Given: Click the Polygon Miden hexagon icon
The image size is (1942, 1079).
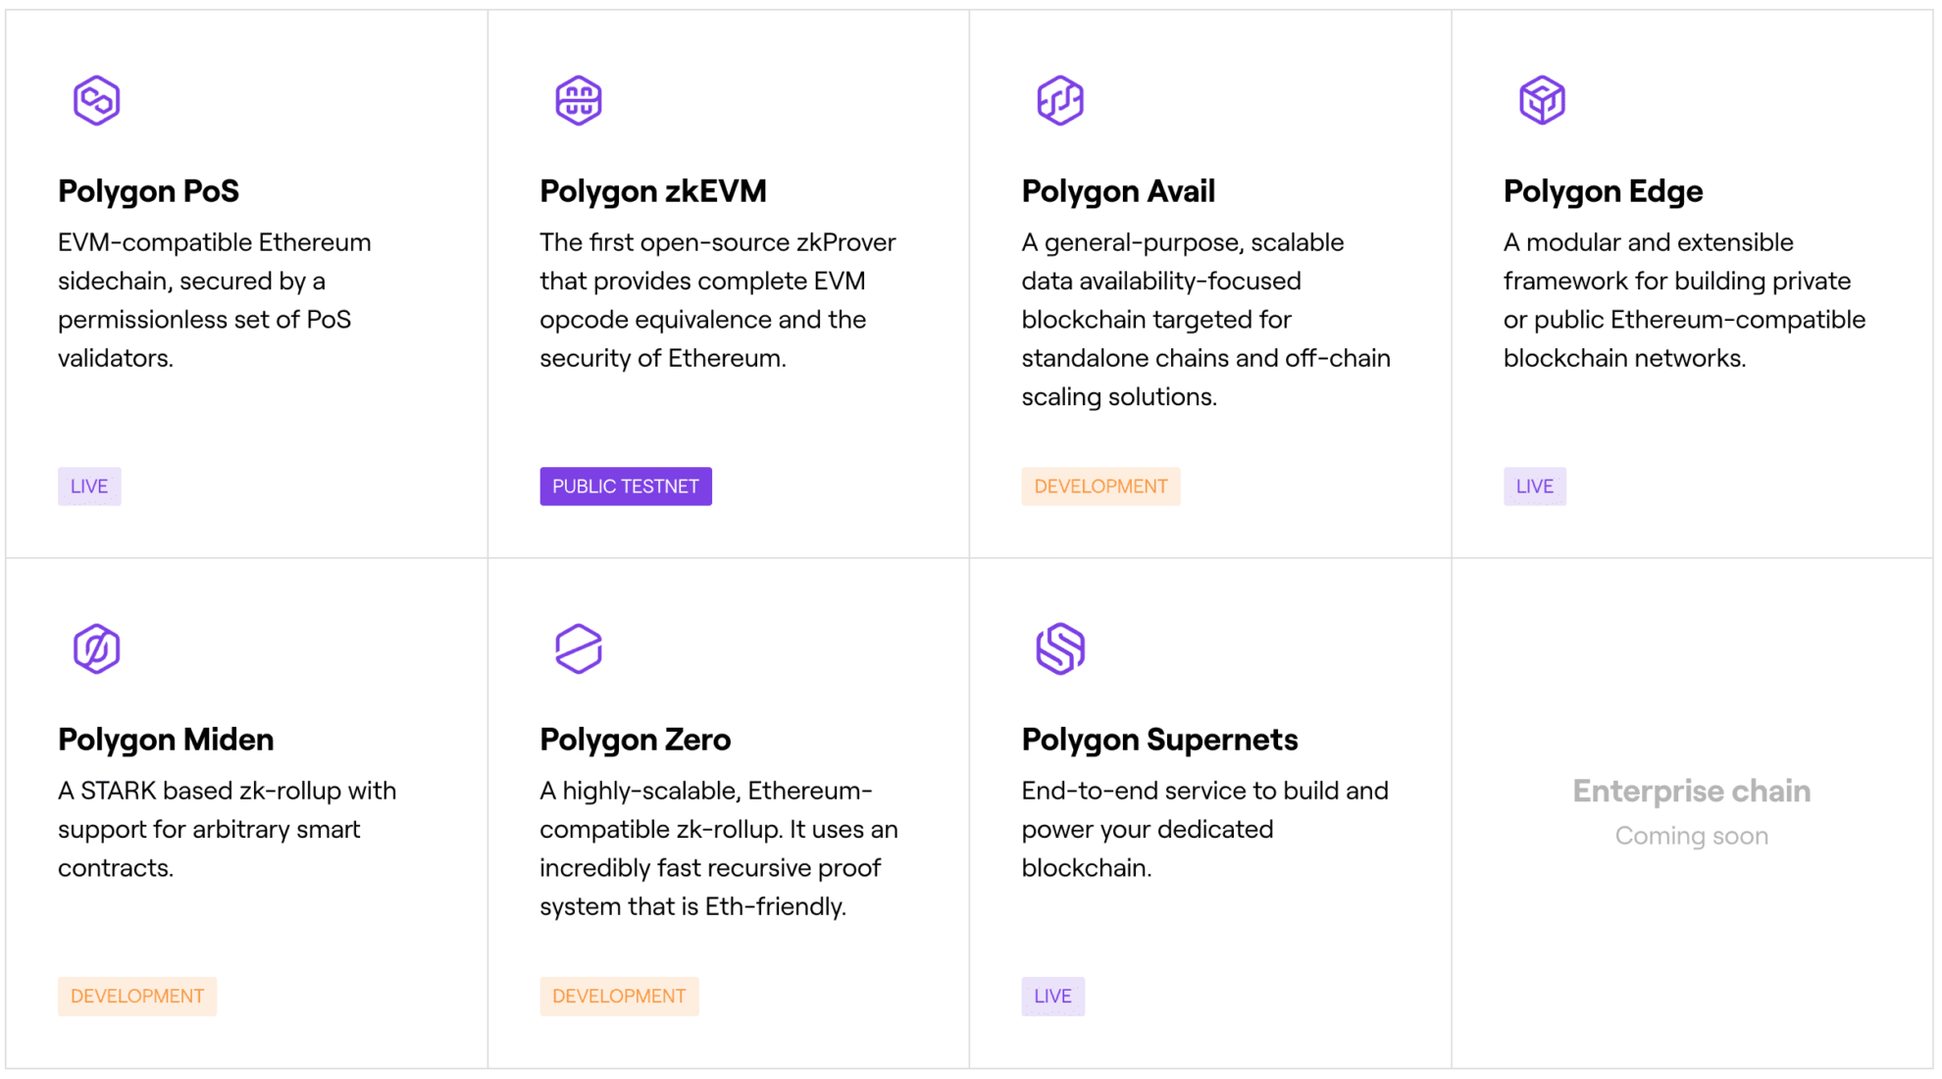Looking at the screenshot, I should [96, 647].
